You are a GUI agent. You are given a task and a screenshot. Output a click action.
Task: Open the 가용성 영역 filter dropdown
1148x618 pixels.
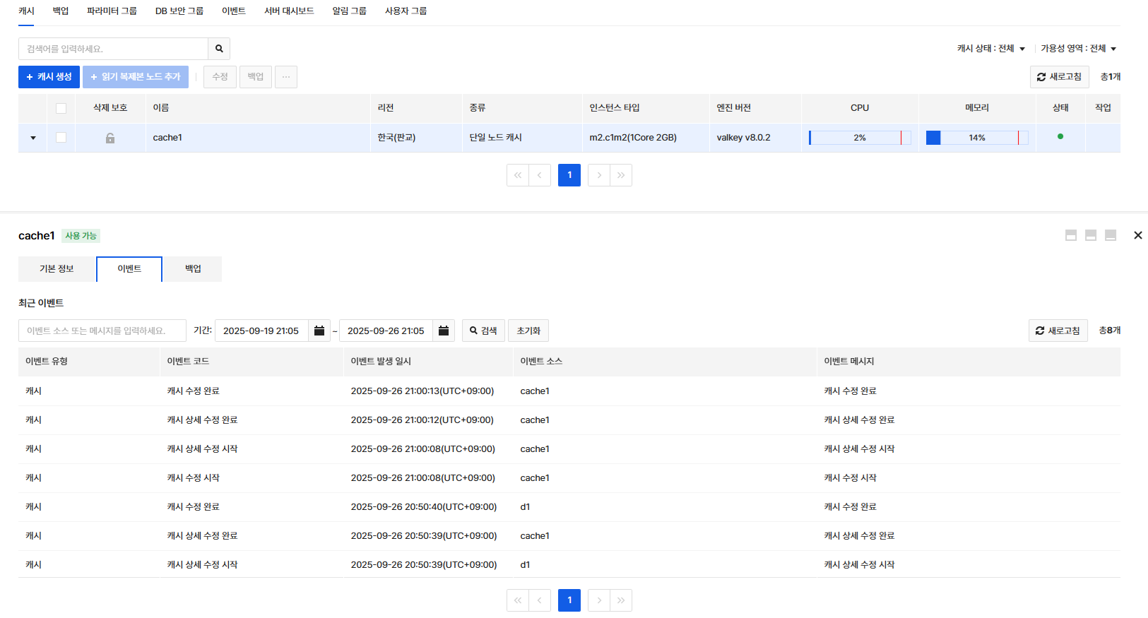(x=1078, y=49)
